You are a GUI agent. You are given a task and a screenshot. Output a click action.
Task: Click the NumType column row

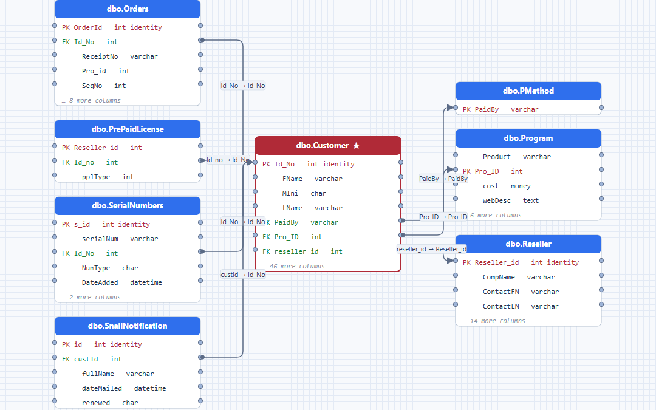(x=128, y=268)
